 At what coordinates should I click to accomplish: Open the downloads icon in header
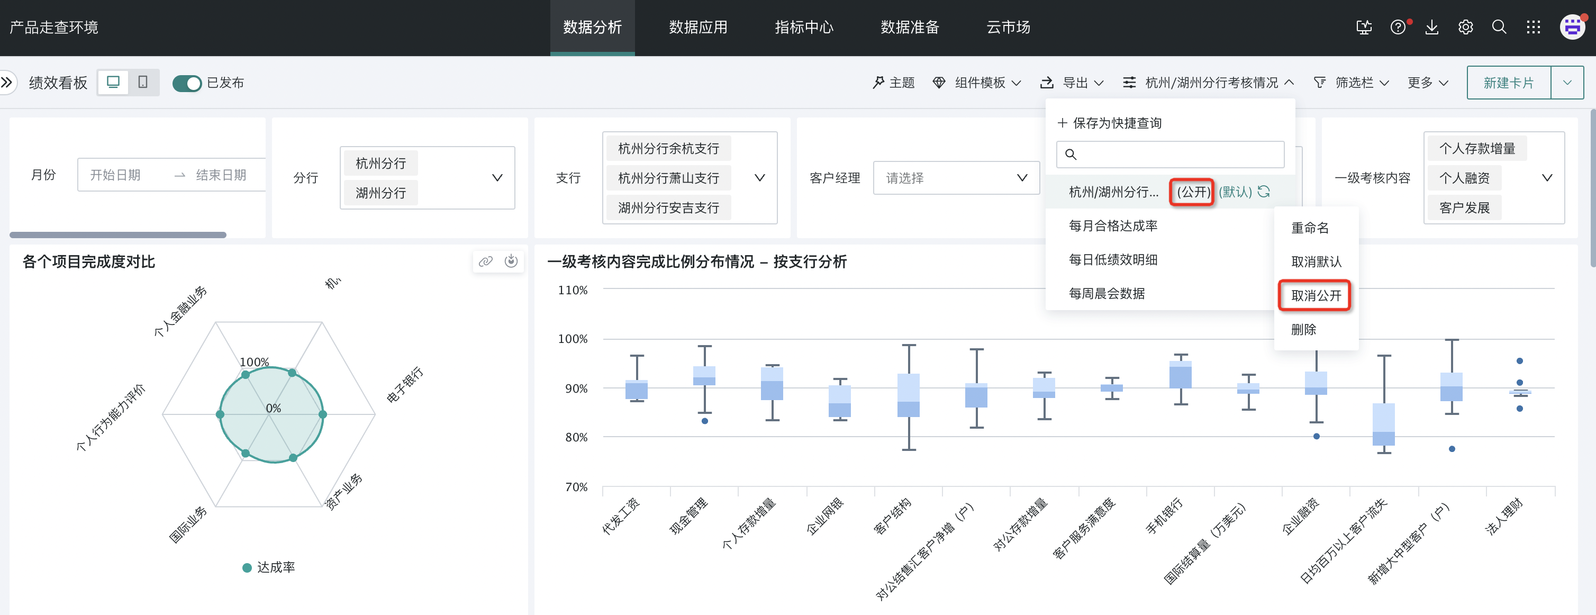pos(1432,28)
